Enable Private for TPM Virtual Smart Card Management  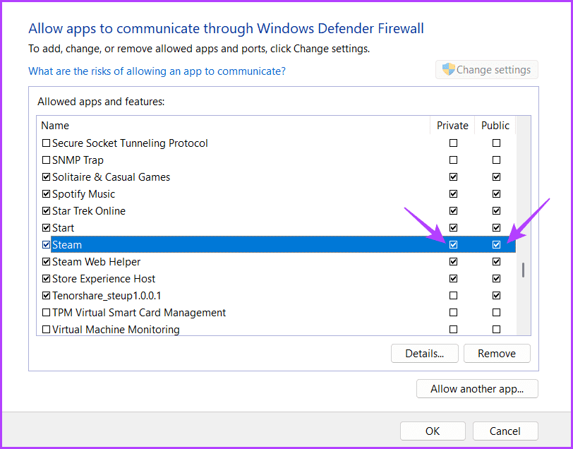tap(453, 313)
